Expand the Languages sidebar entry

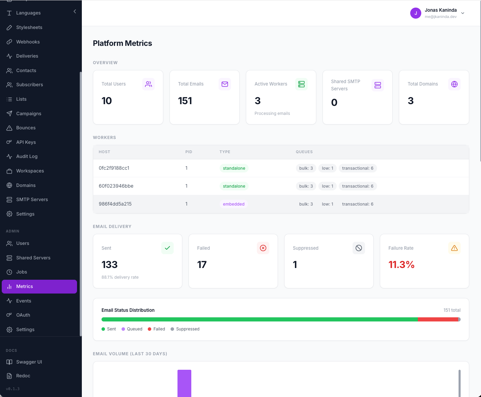[x=28, y=13]
